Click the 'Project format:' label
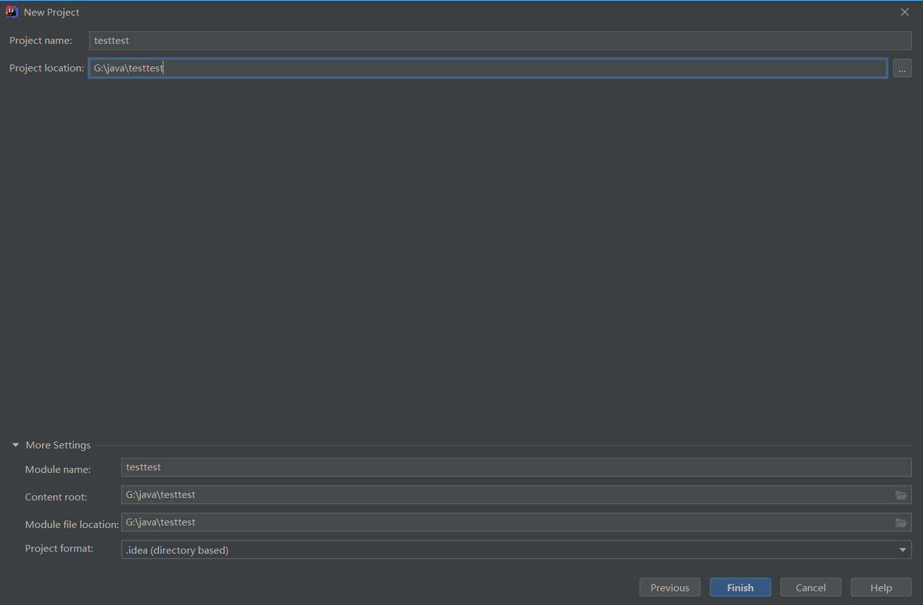Viewport: 923px width, 605px height. point(59,549)
